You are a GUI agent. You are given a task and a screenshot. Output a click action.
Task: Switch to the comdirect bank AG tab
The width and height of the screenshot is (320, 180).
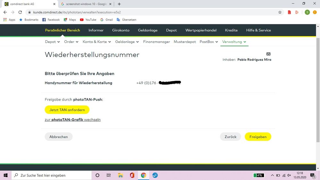pyautogui.click(x=30, y=4)
